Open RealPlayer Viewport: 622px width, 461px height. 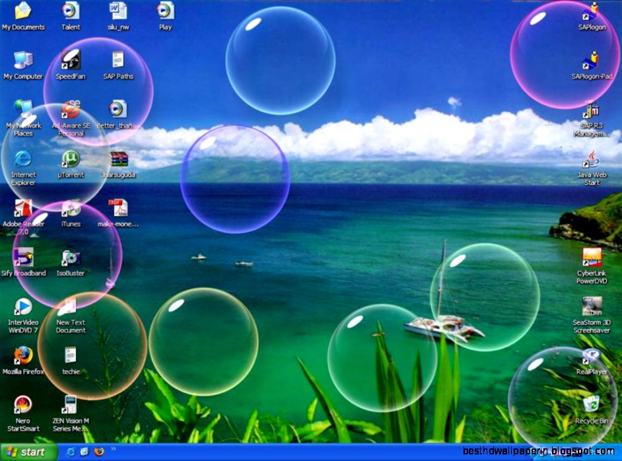click(x=592, y=353)
